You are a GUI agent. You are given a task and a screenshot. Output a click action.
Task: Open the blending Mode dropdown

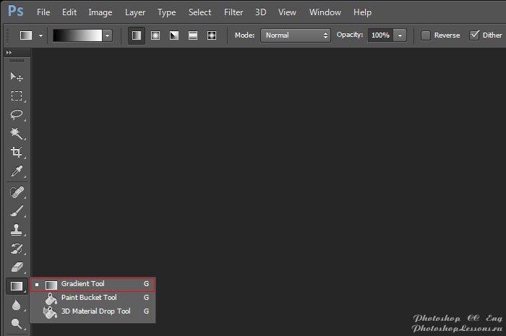(295, 35)
